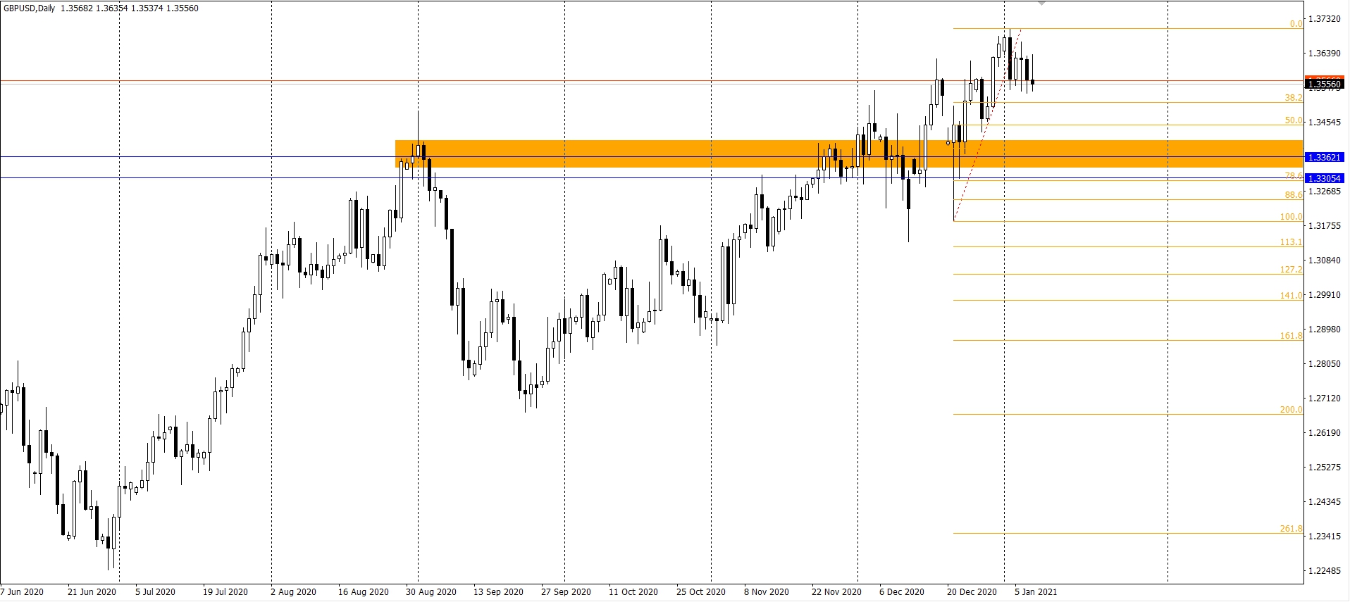Click the 1.22485 price scale value
The height and width of the screenshot is (602, 1350).
coord(1324,571)
